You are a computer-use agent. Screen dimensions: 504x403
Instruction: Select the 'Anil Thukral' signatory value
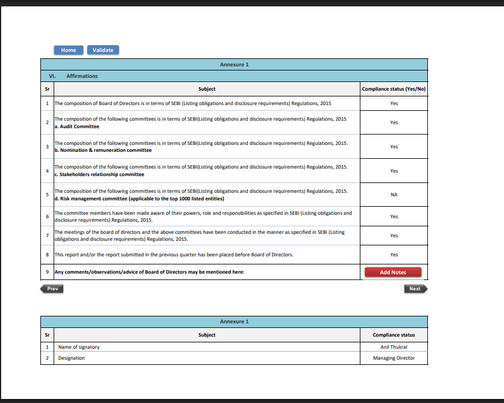394,347
